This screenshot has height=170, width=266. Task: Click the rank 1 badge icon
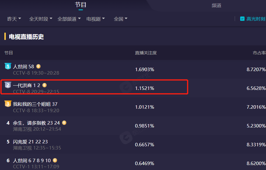[8, 66]
